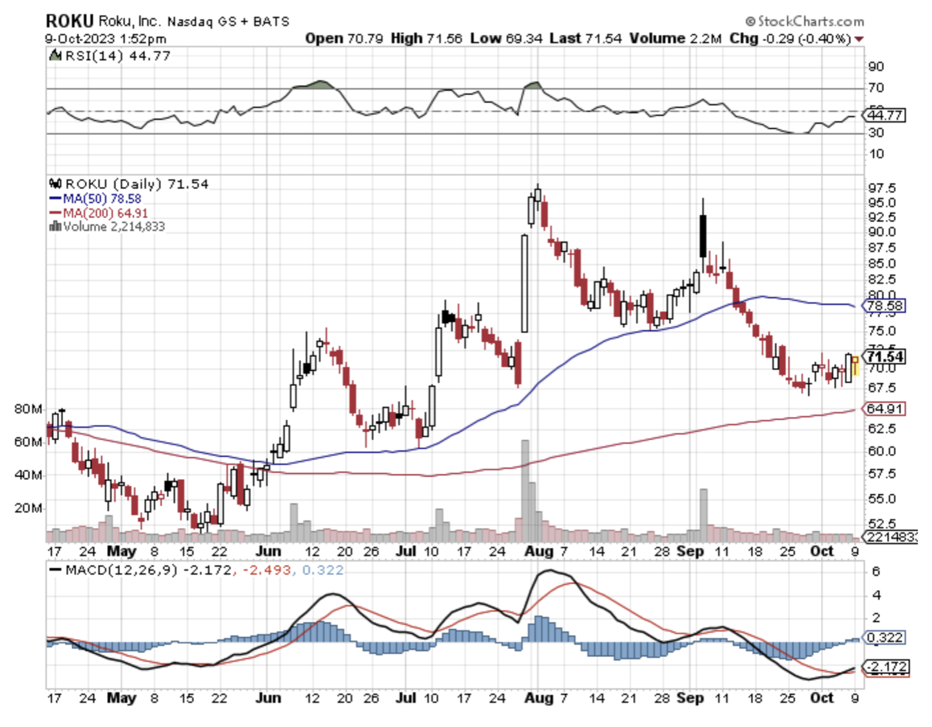Click the yellow-highlighted latest candlestick
This screenshot has width=932, height=727.
tap(855, 365)
